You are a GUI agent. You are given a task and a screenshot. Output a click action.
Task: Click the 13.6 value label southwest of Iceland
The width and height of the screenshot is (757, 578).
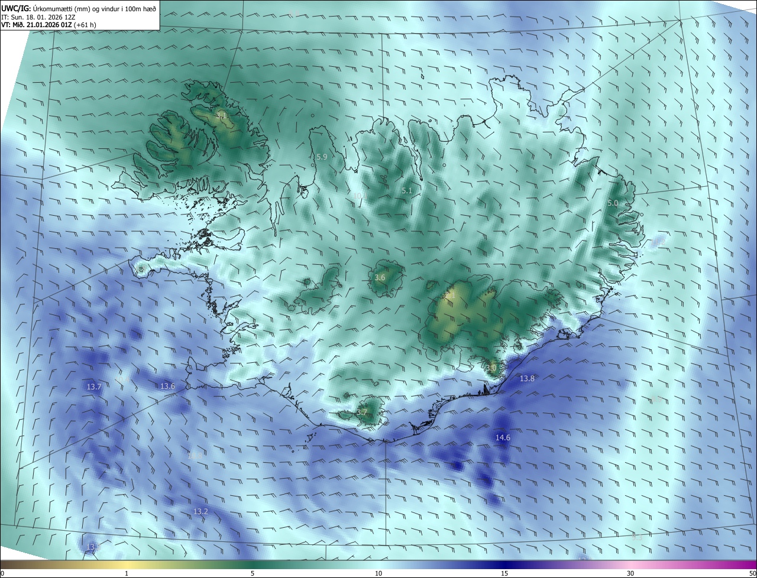[x=168, y=387]
